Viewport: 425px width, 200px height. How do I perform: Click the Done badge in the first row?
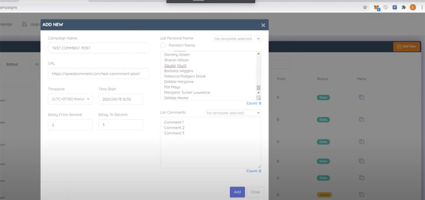pyautogui.click(x=323, y=98)
